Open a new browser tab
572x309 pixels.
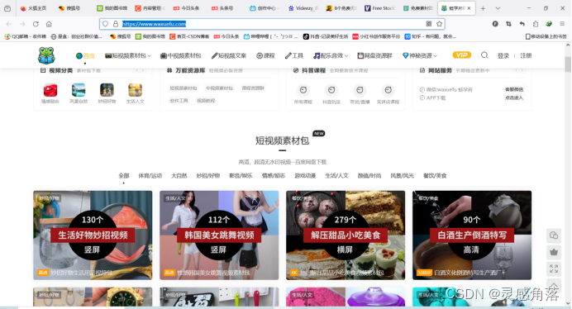(483, 8)
